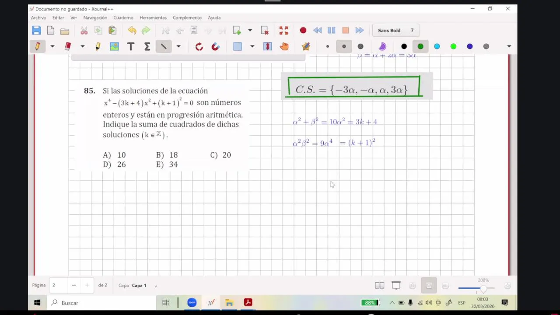Image resolution: width=560 pixels, height=315 pixels.
Task: Click the Paste clipboard icon
Action: pos(112,30)
